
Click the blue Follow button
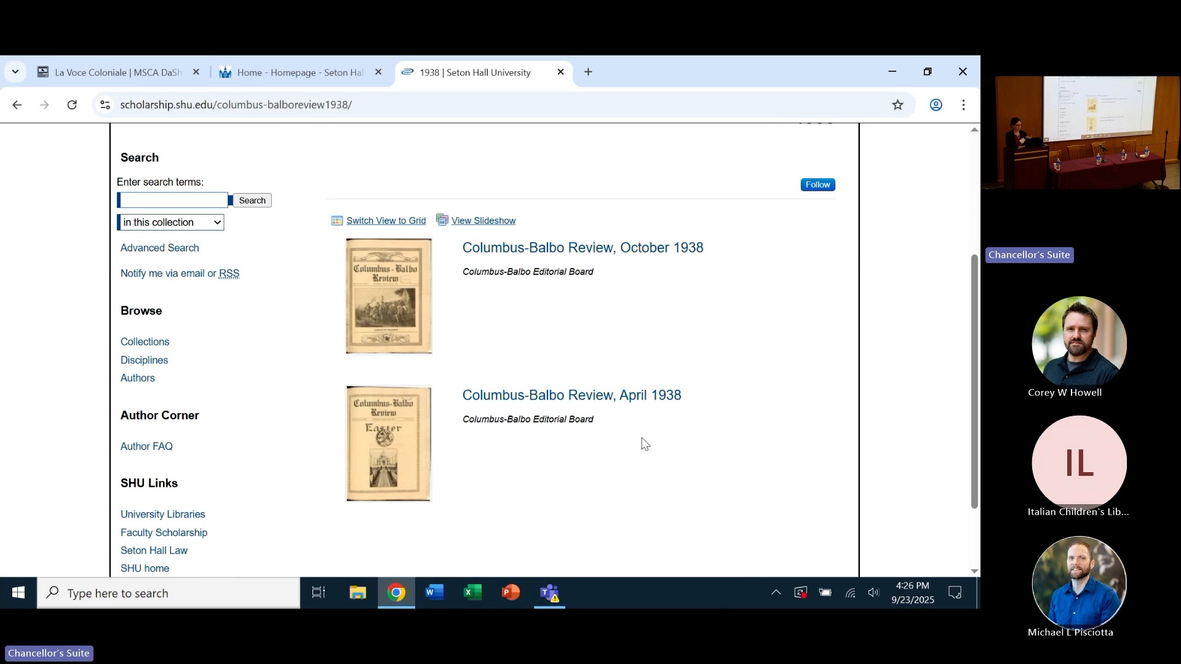coord(817,184)
